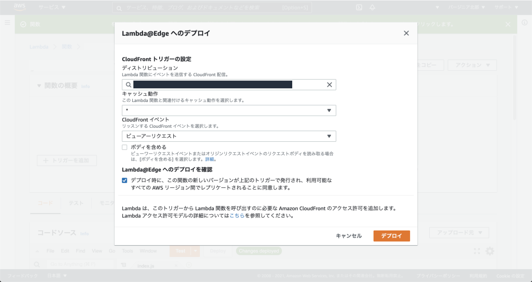Click the トリガーを追加 button
This screenshot has width=532, height=282.
[67, 160]
